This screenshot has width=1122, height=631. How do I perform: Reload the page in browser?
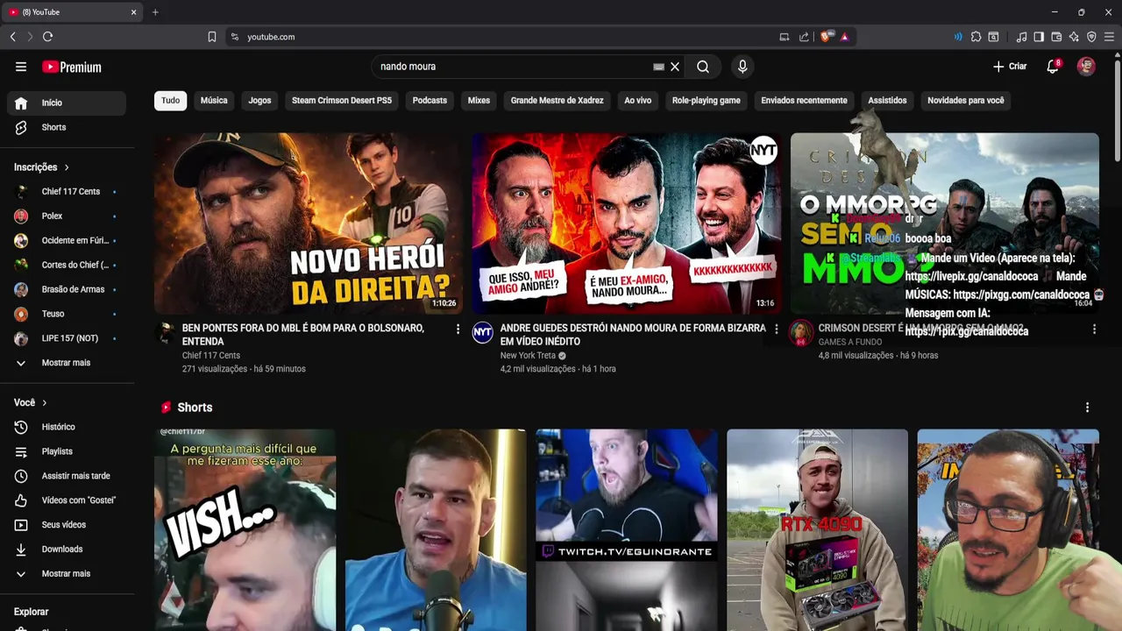click(x=47, y=37)
